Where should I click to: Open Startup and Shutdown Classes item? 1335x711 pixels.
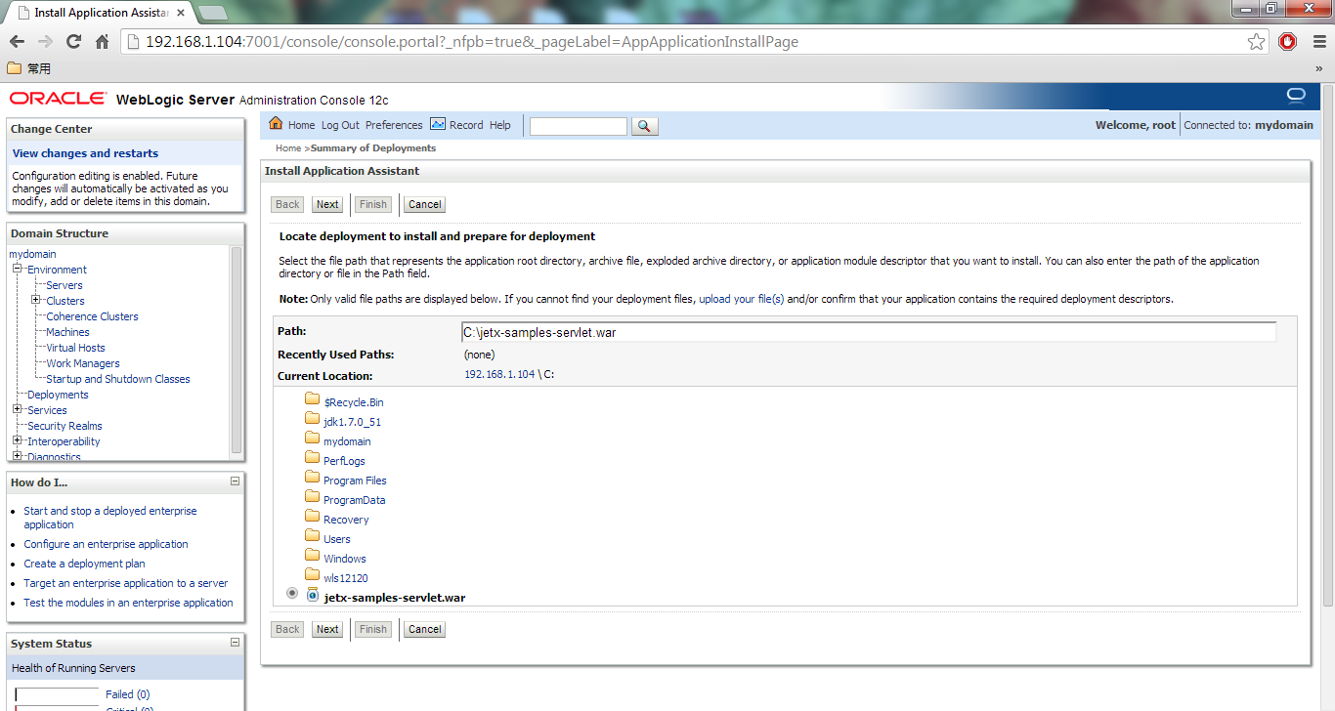(x=118, y=379)
